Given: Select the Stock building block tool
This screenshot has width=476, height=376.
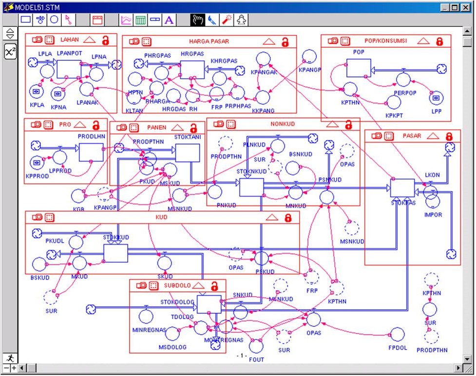Looking at the screenshot, I should click(25, 20).
